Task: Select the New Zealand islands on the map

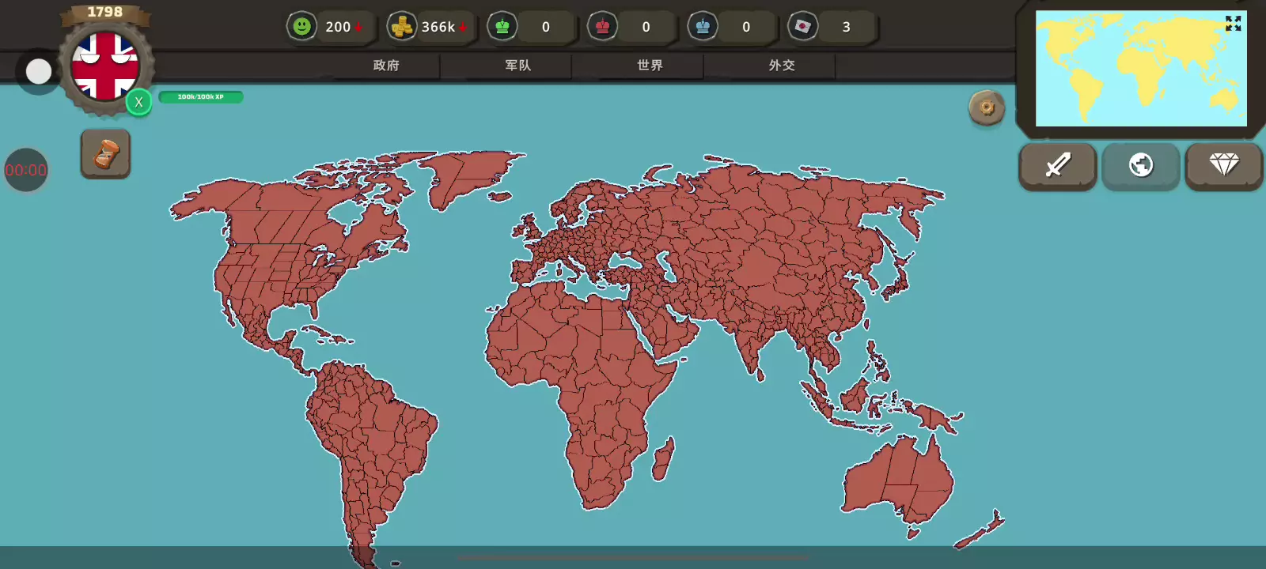Action: click(x=981, y=529)
